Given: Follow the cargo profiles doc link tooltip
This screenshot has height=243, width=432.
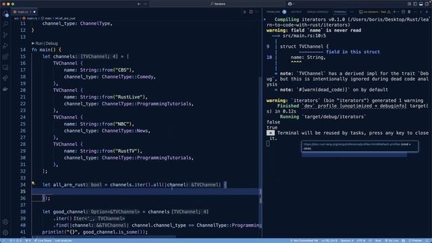Looking at the screenshot, I should (x=352, y=144).
